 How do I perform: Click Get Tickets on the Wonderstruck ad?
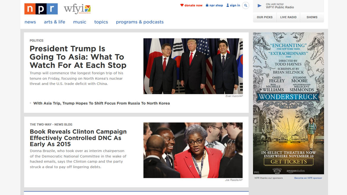click(288, 162)
